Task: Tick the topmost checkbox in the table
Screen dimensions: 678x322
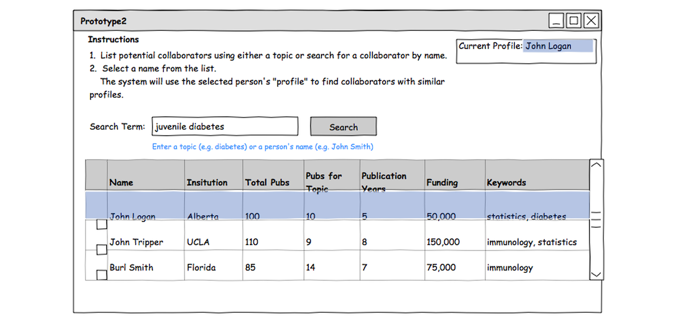Action: click(x=102, y=224)
